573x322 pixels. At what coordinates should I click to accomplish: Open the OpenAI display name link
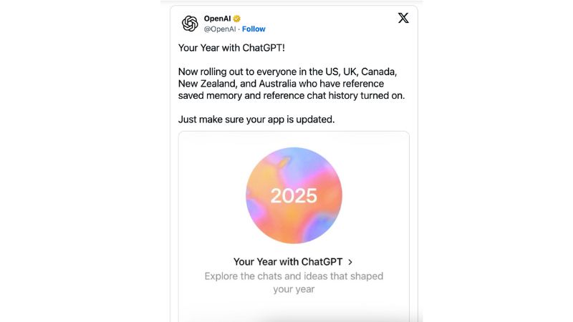217,19
